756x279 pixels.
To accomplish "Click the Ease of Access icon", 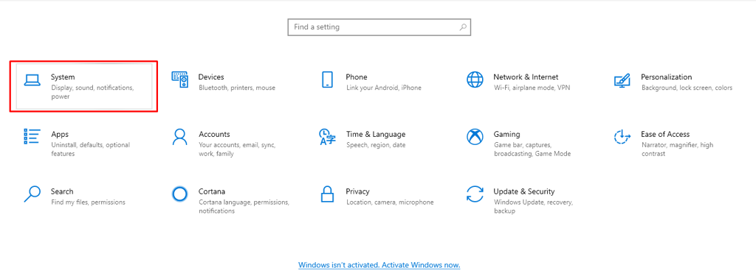I will coord(622,137).
